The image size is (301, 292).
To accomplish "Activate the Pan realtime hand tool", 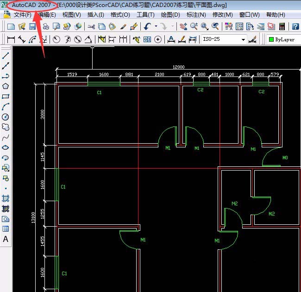I will [x=183, y=26].
